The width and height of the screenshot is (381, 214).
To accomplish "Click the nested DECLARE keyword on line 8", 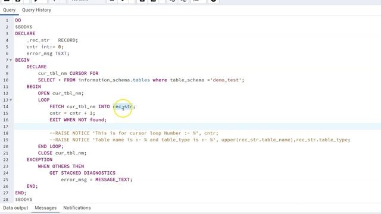I will click(x=36, y=67).
